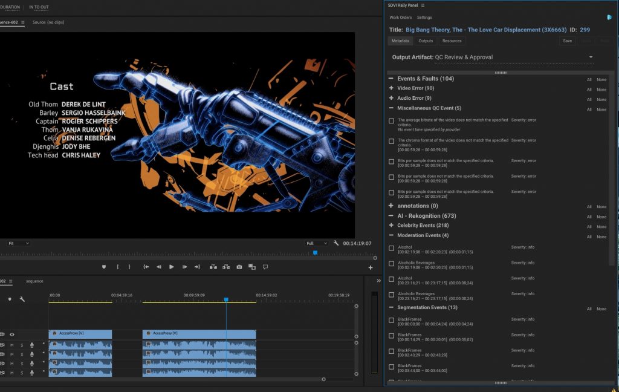
Task: Check the first Alcohol moderation event
Action: pos(392,248)
